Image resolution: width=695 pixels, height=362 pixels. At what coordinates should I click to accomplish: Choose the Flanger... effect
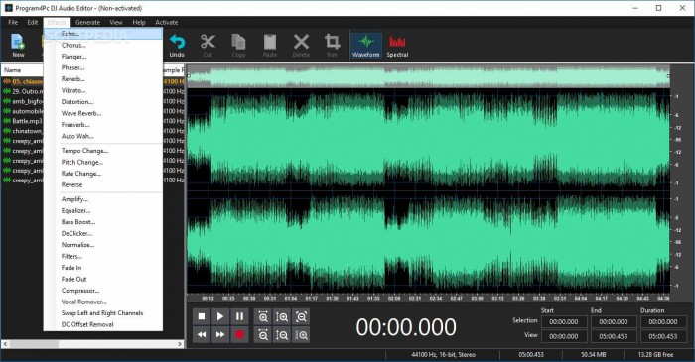pyautogui.click(x=103, y=57)
